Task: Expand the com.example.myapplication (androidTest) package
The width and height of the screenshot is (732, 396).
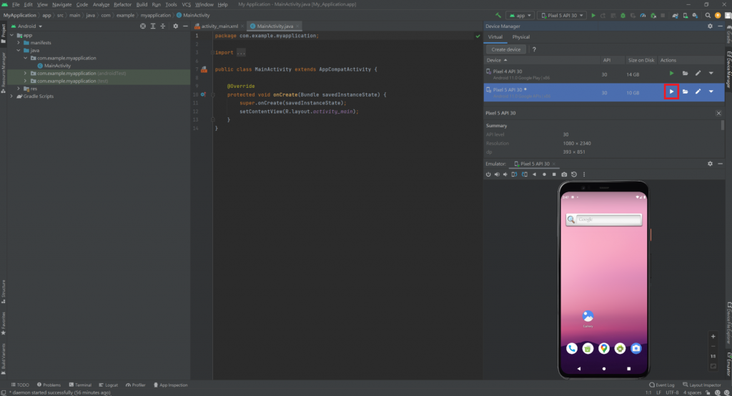Action: (25, 74)
